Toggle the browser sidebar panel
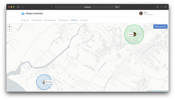The height and width of the screenshot is (100, 175). pyautogui.click(x=19, y=7)
